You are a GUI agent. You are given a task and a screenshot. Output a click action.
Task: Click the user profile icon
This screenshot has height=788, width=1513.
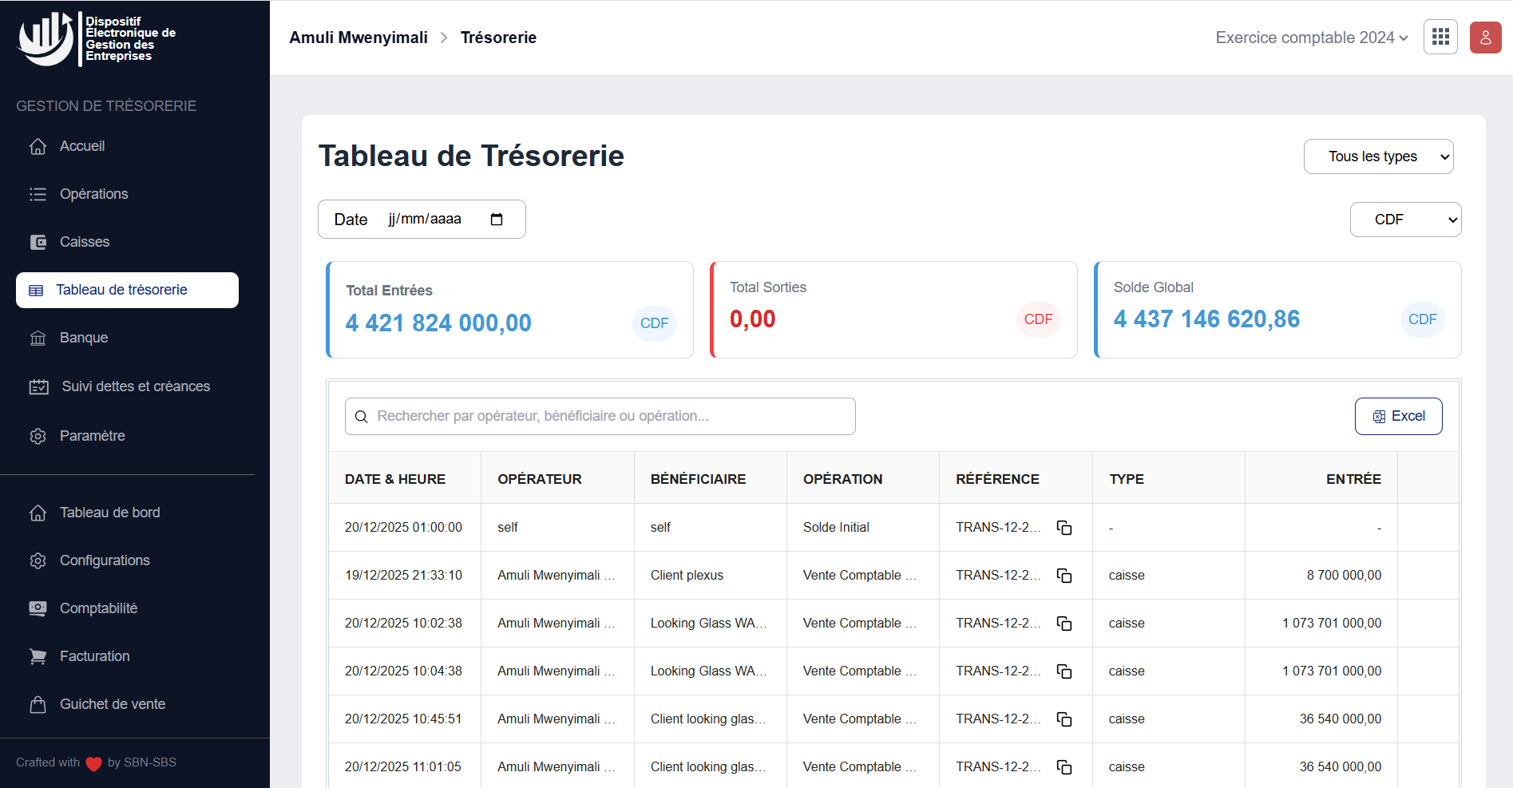[x=1485, y=37]
